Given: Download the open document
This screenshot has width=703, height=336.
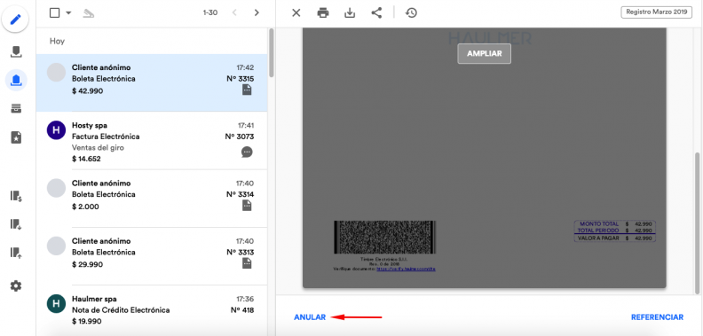Looking at the screenshot, I should (350, 13).
